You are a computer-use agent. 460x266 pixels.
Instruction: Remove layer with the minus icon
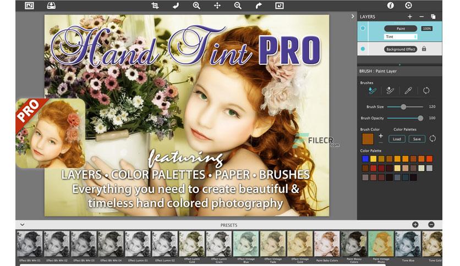421,16
